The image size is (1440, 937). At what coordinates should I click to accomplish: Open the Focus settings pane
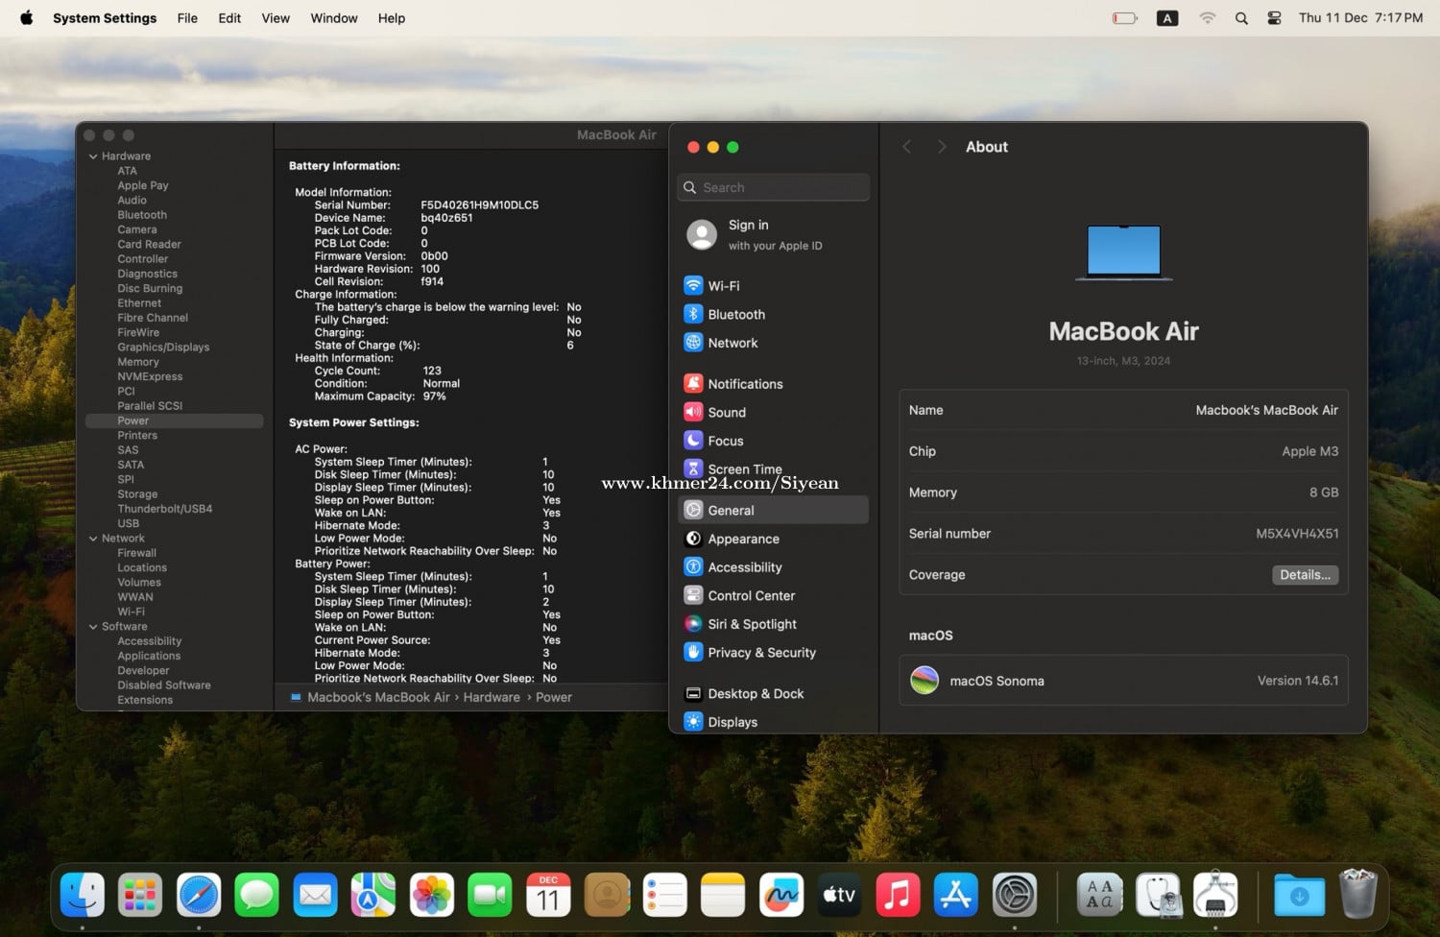coord(725,442)
